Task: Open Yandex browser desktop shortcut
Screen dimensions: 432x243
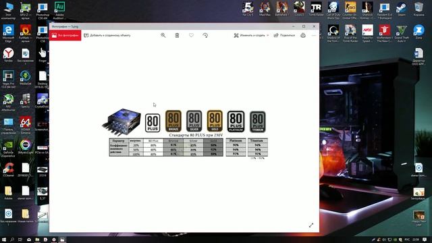Action: [8, 55]
